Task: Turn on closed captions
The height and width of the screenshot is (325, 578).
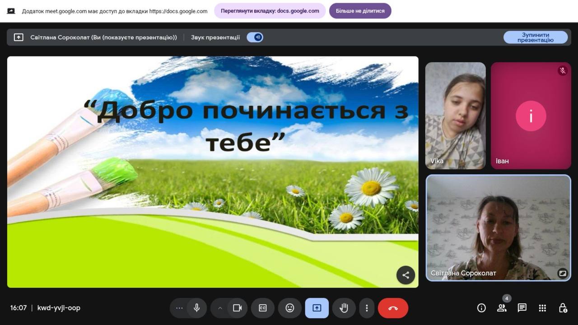Action: coord(263,308)
